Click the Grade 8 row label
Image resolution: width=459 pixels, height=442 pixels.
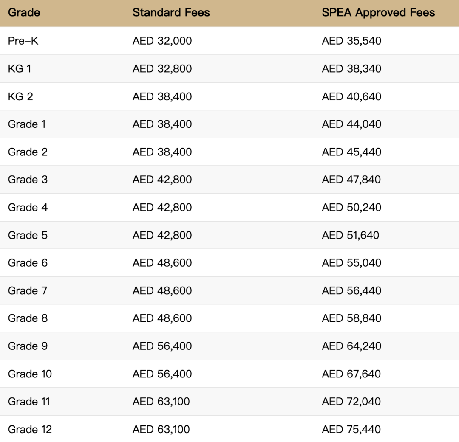tap(28, 318)
